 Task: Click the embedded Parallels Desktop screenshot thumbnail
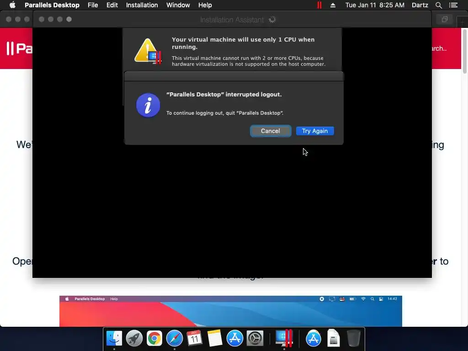tap(230, 311)
